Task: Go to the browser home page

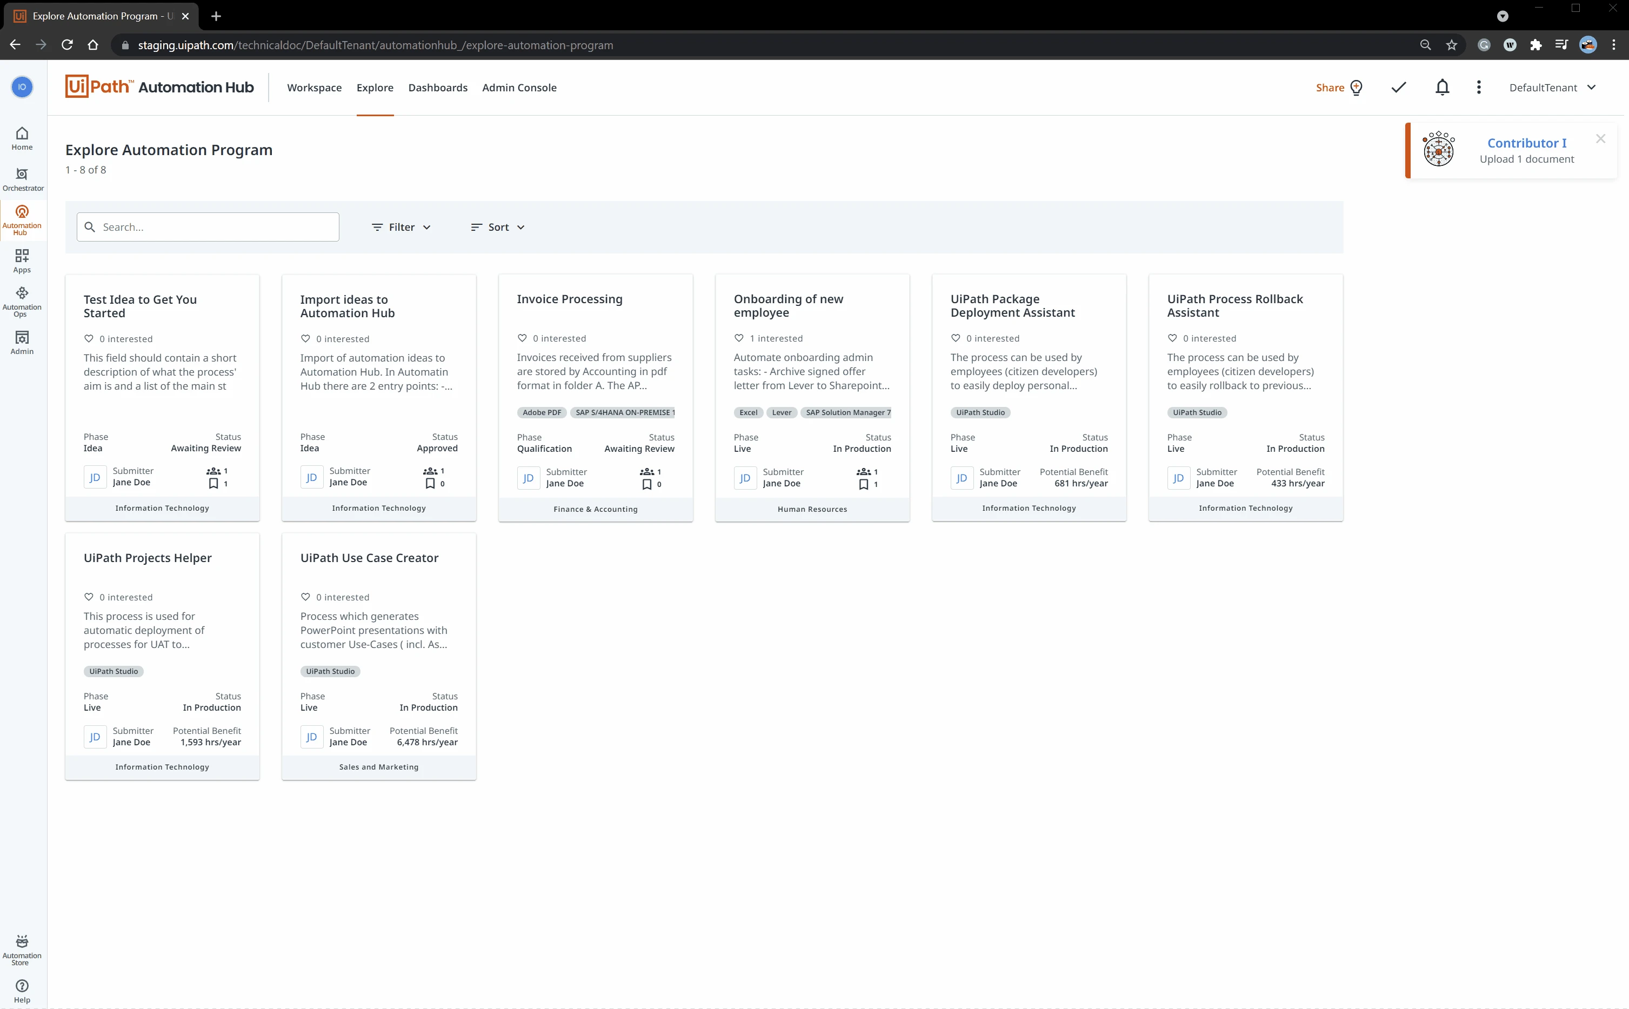Action: 93,45
